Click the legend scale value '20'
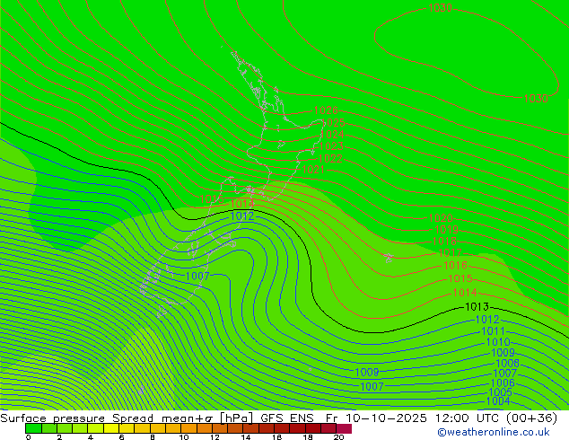The height and width of the screenshot is (440, 569). (x=338, y=436)
